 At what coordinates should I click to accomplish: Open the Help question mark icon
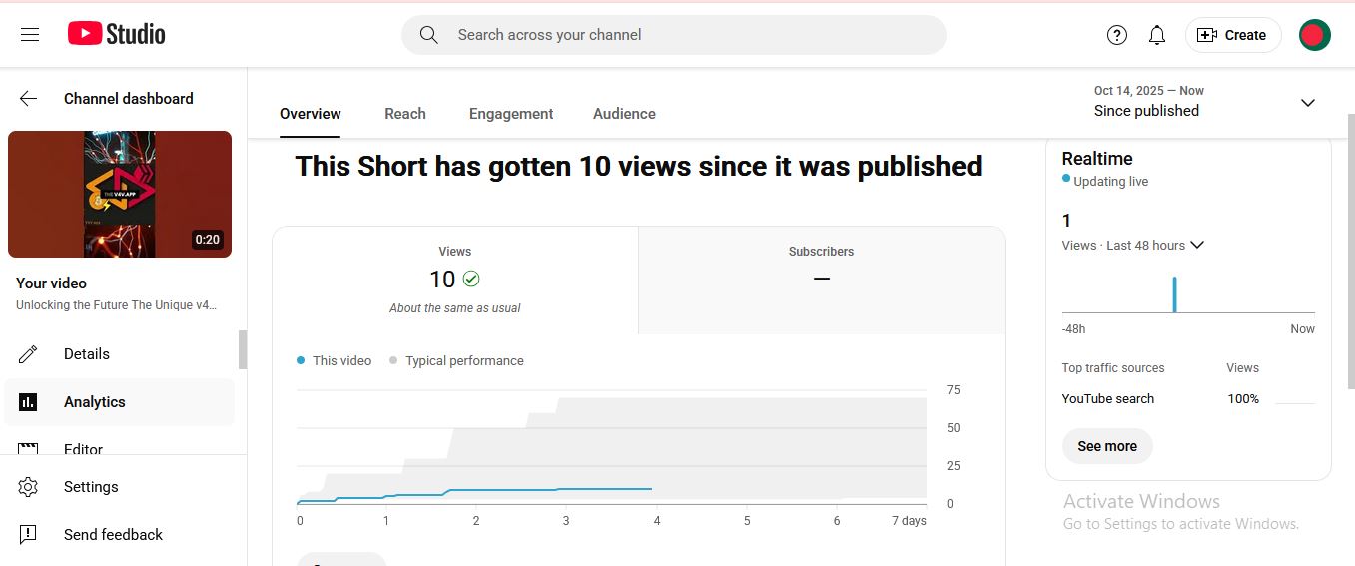point(1117,35)
